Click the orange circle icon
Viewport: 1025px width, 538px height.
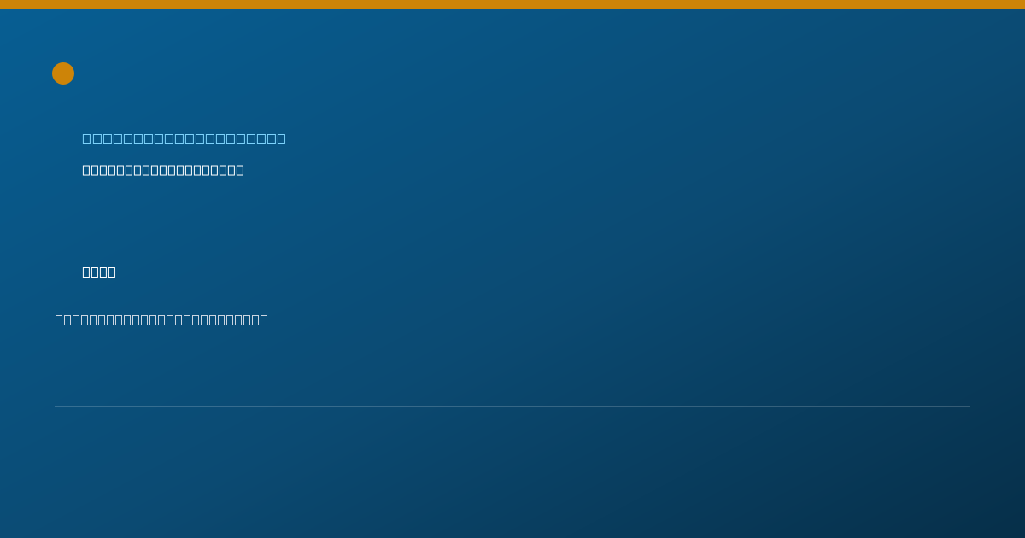tap(63, 73)
